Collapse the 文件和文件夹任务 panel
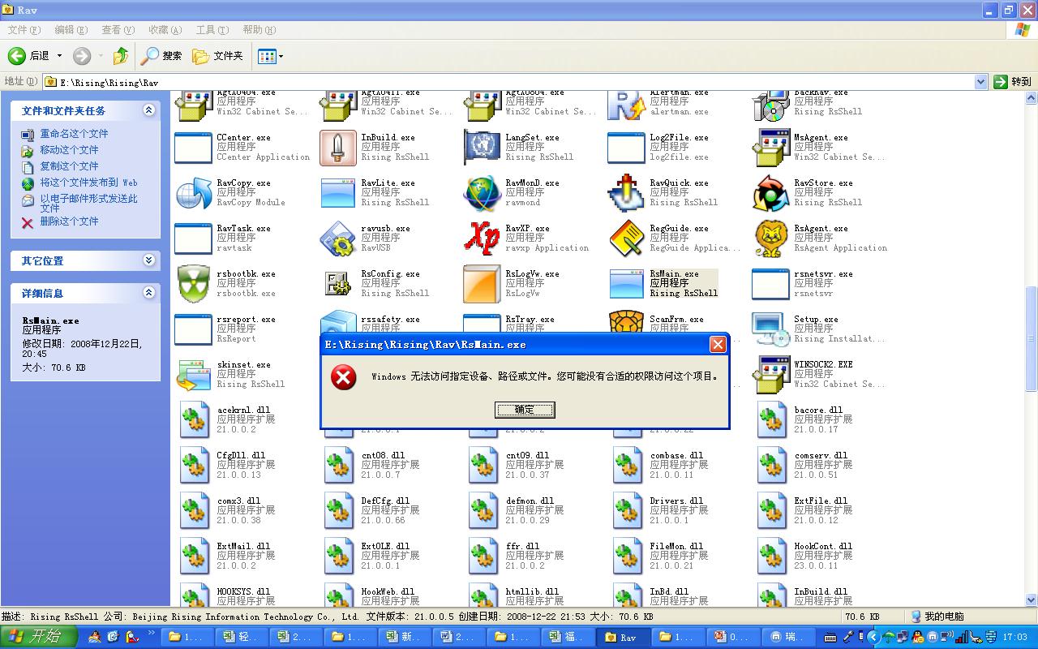 point(149,110)
